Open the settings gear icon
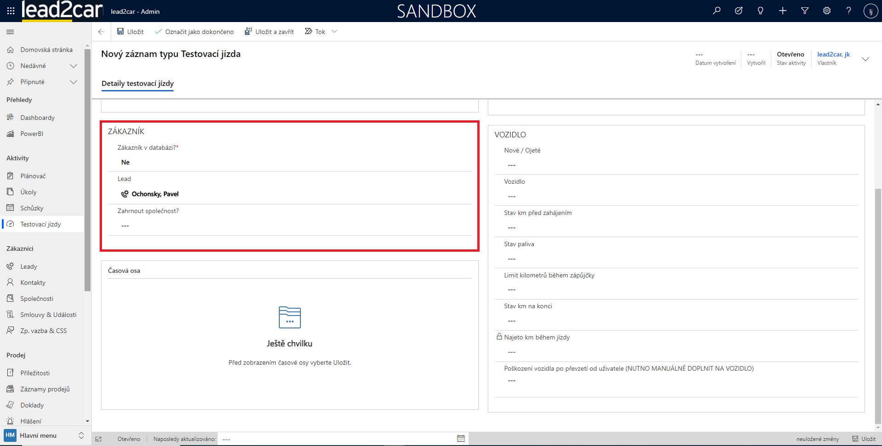The height and width of the screenshot is (446, 882). click(827, 11)
